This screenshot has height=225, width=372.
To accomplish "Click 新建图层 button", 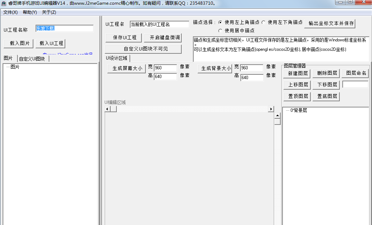I will tap(297, 74).
